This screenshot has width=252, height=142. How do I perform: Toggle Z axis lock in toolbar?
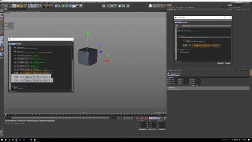pos(37,6)
